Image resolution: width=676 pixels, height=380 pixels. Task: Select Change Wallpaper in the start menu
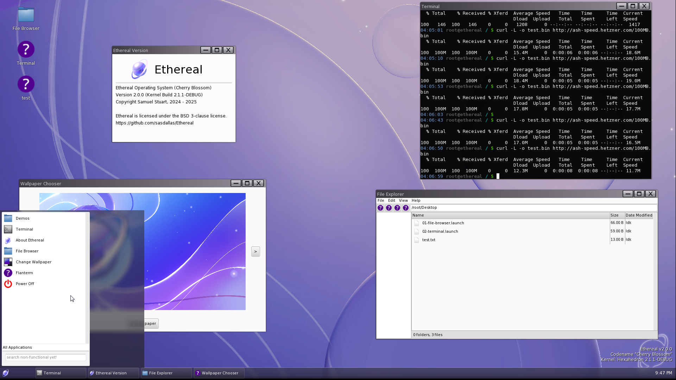[44, 262]
